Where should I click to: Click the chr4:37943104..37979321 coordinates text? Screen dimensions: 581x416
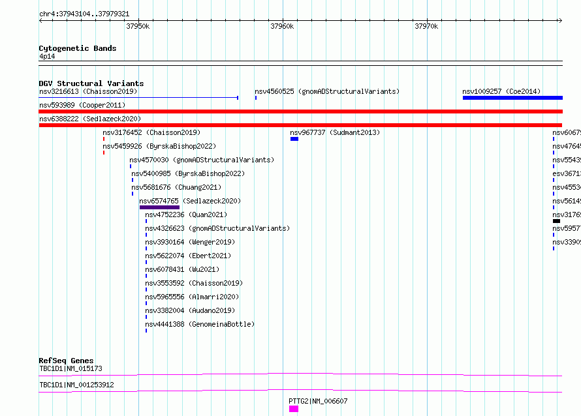tap(84, 14)
